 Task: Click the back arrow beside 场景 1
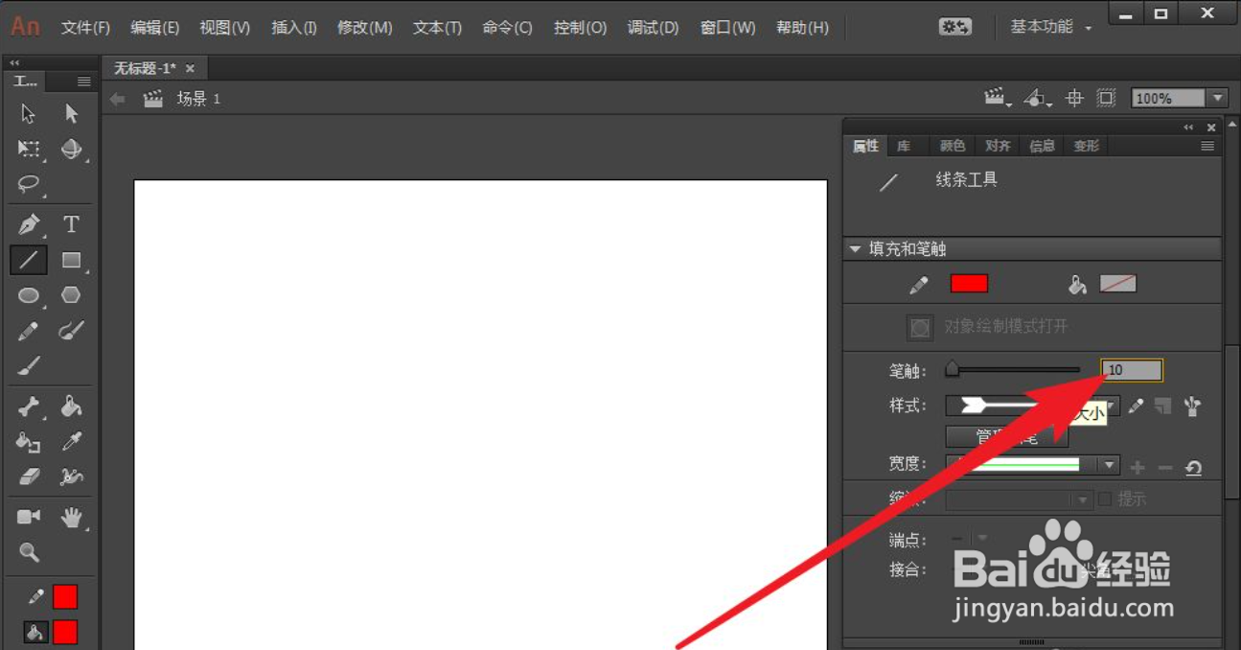coord(118,99)
